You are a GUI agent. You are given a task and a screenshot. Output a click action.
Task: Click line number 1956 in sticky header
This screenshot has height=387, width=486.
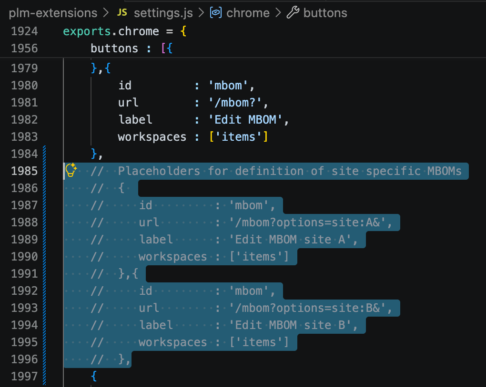coord(24,48)
